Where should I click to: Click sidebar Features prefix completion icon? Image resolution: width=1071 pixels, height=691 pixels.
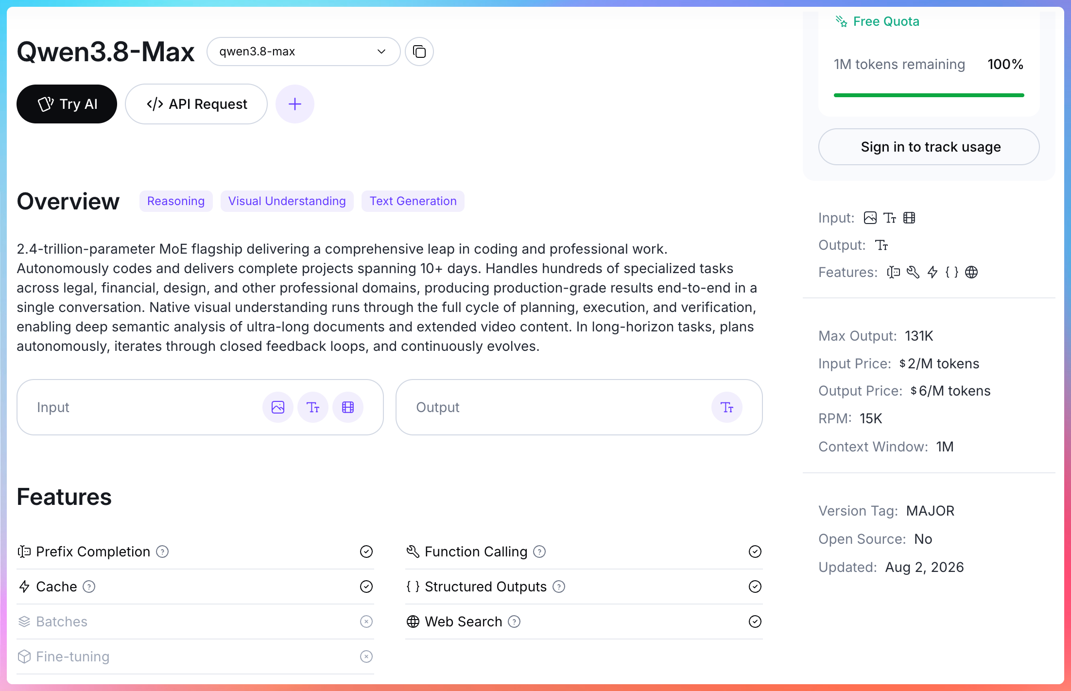tap(894, 272)
